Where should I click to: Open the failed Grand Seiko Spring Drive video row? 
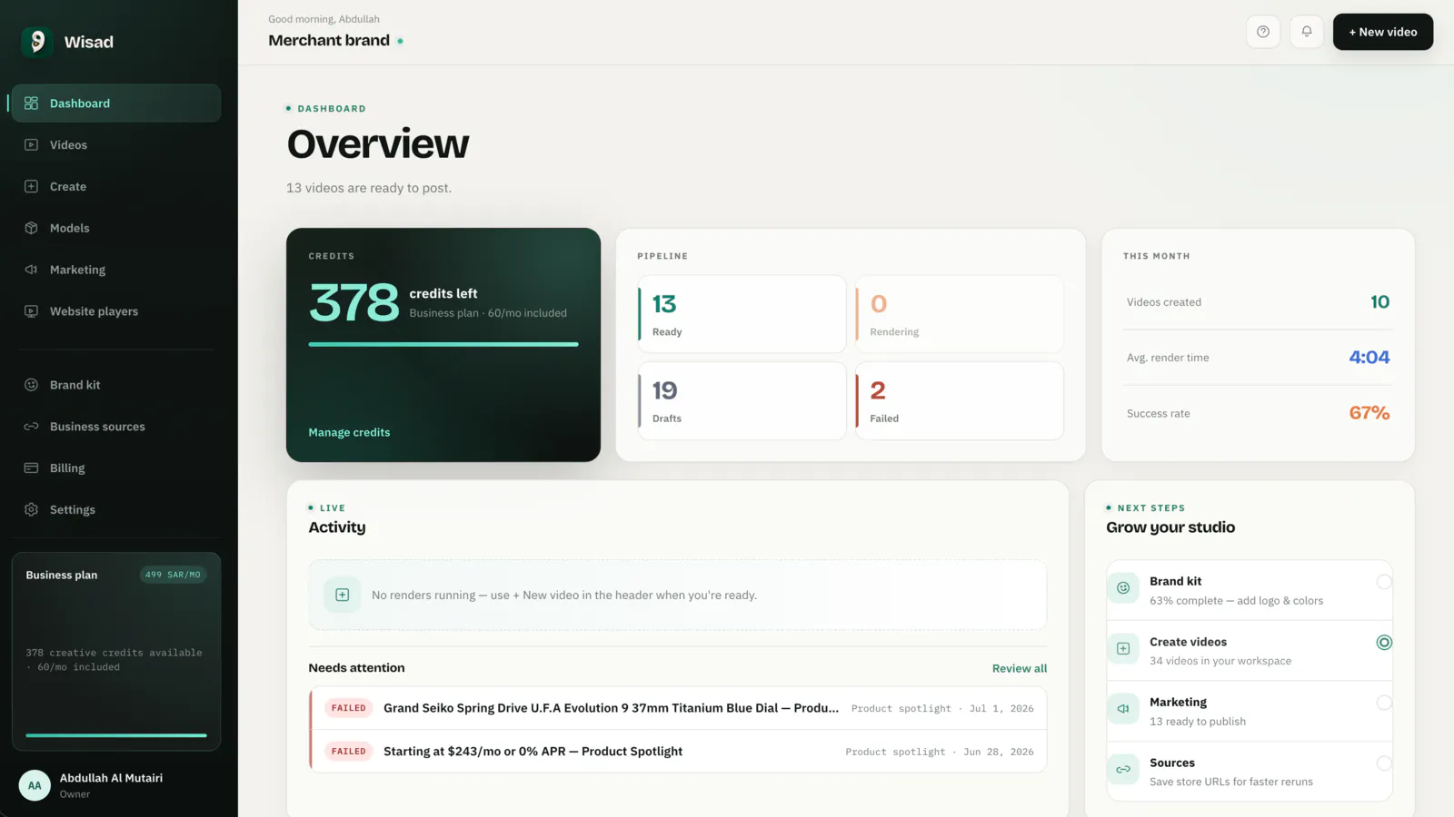[678, 708]
